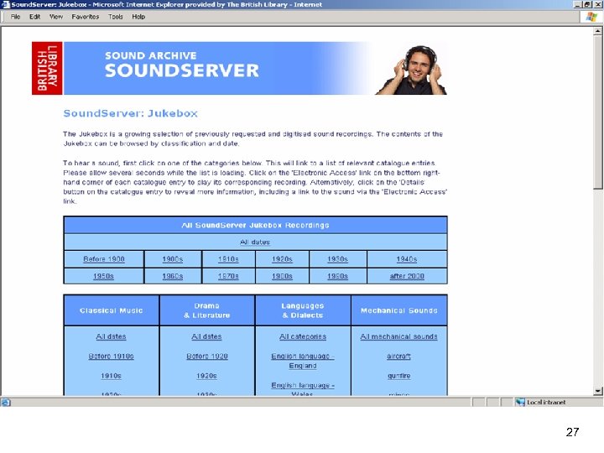Image resolution: width=604 pixels, height=453 pixels.
Task: Browse recordings Before 1900
Action: pos(104,259)
